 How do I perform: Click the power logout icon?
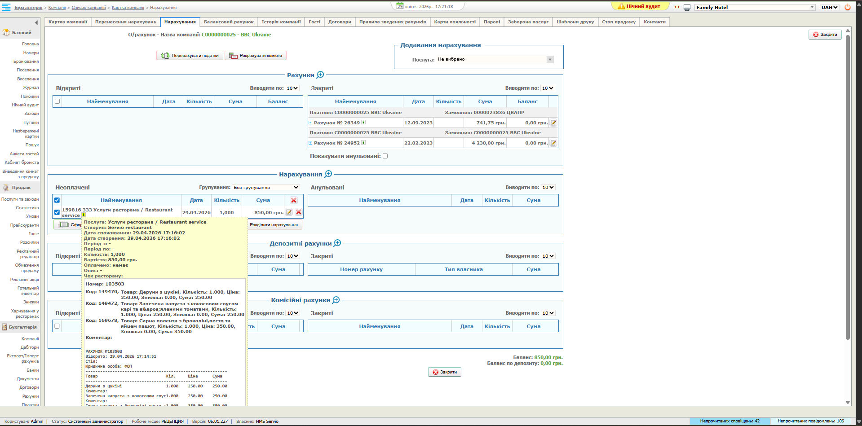[x=848, y=7]
